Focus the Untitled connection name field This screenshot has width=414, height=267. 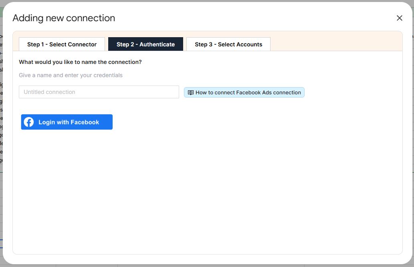pos(99,92)
